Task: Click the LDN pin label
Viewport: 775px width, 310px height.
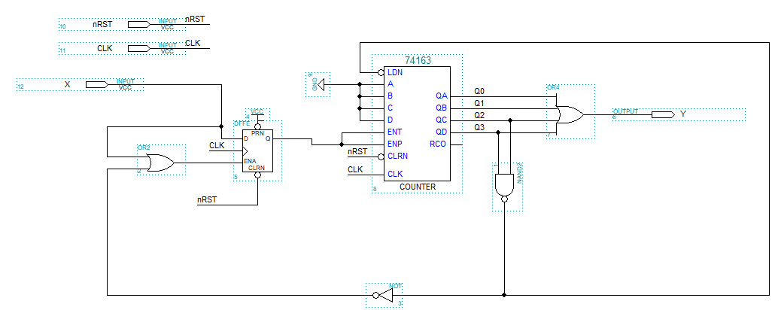Action: pos(395,72)
